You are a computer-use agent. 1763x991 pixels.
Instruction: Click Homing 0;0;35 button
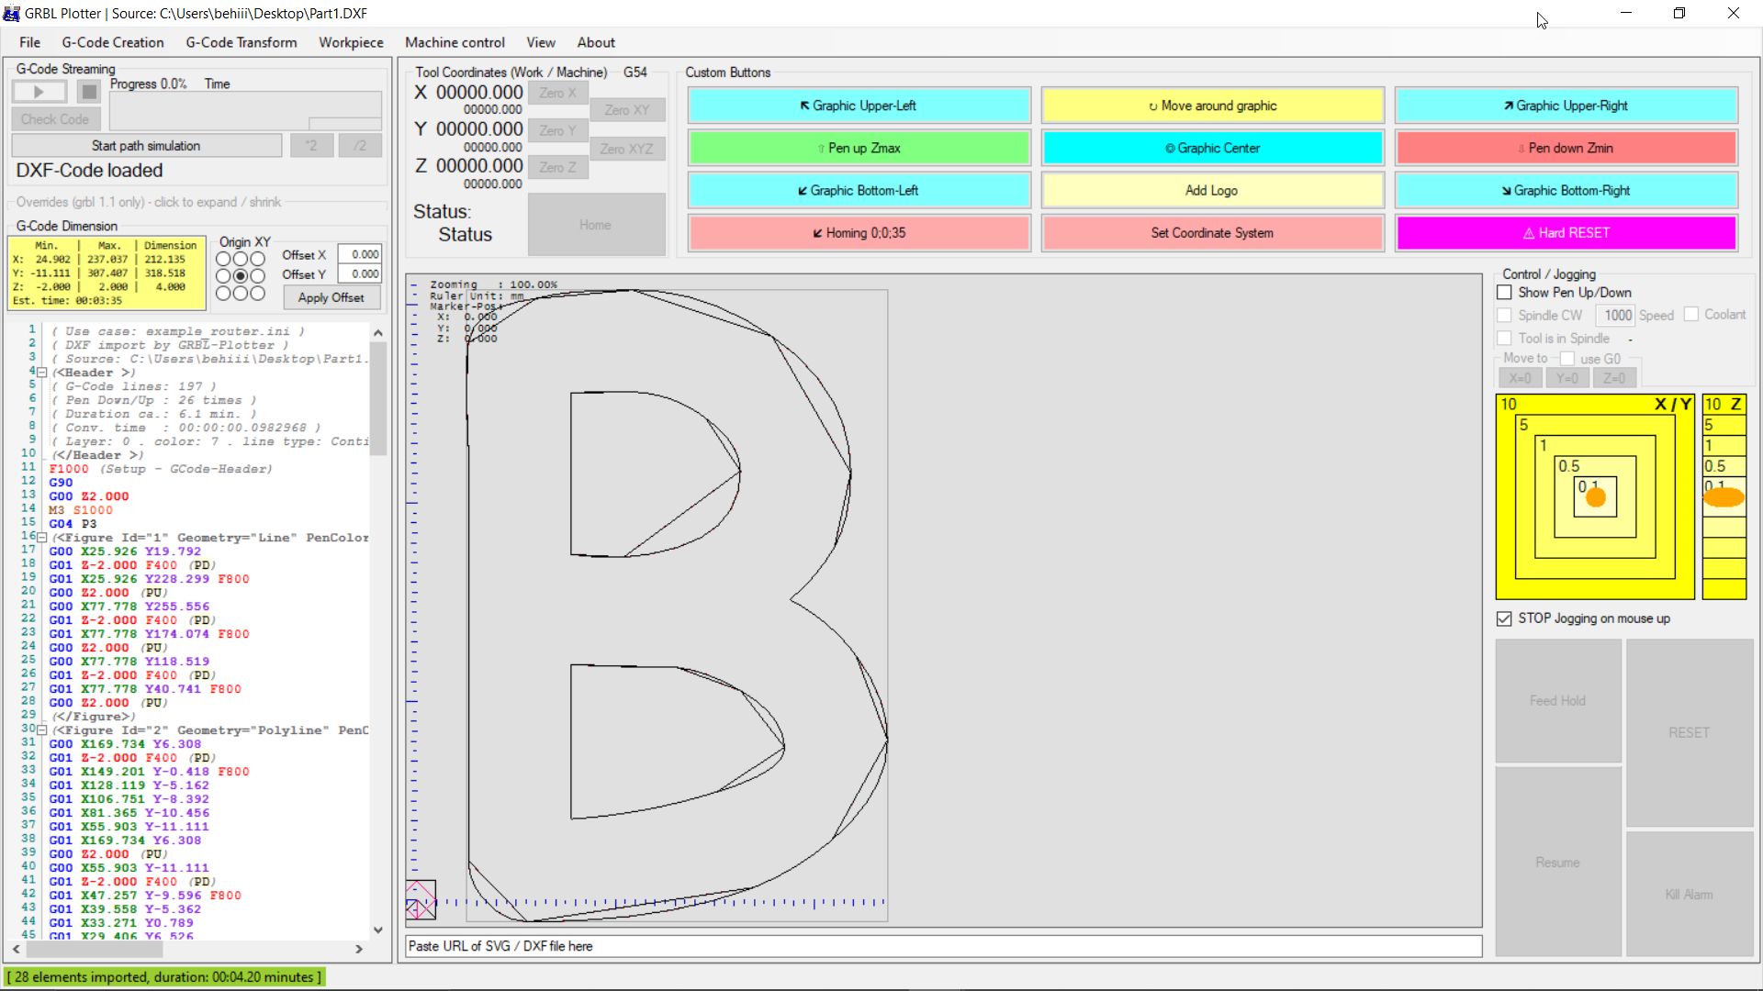(859, 233)
